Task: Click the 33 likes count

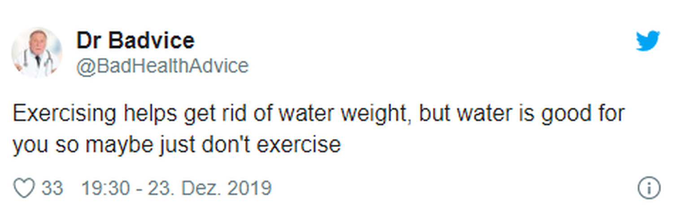Action: coord(52,188)
